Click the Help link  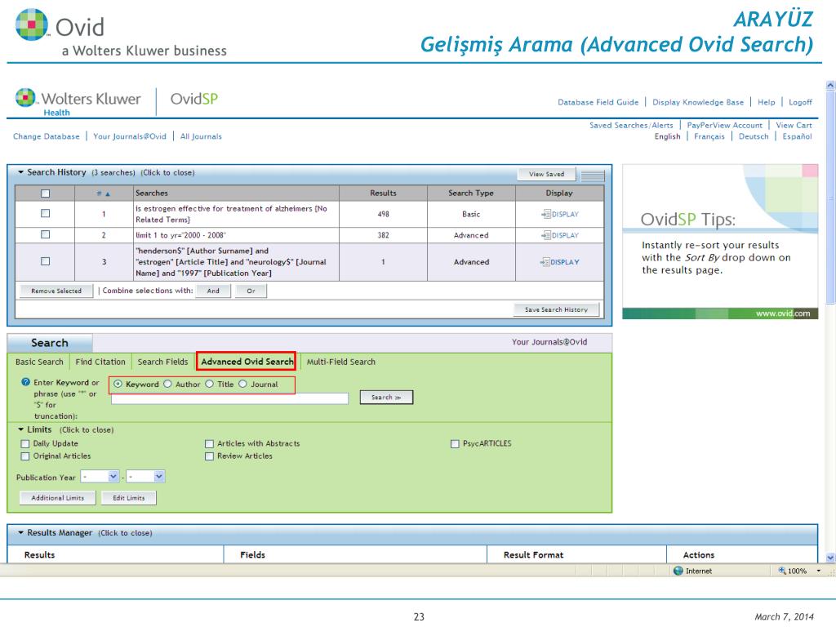pyautogui.click(x=766, y=102)
